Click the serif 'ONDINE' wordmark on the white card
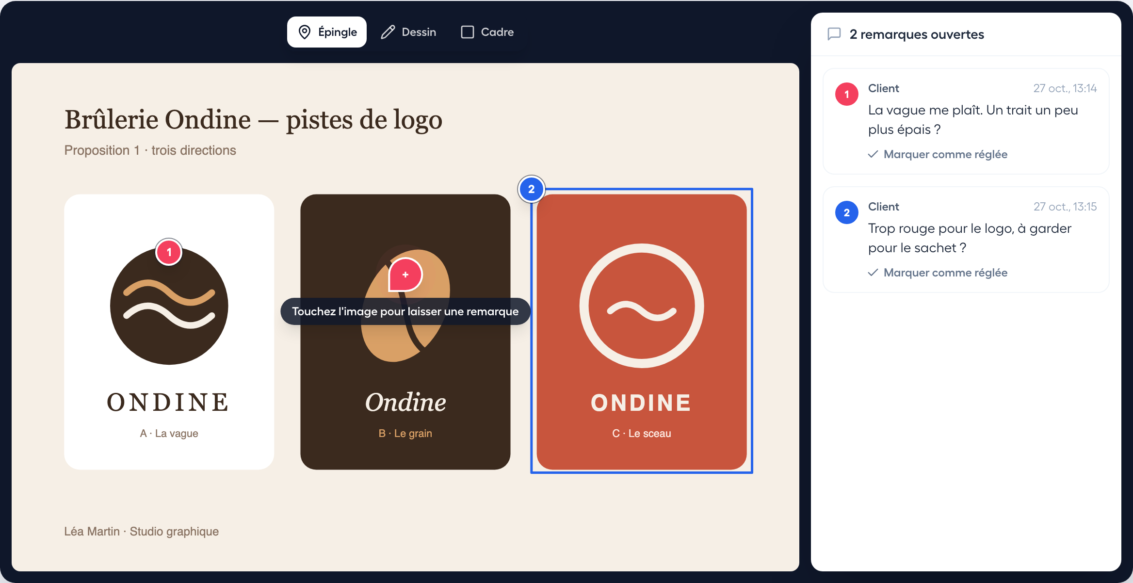The height and width of the screenshot is (583, 1133). 168,403
